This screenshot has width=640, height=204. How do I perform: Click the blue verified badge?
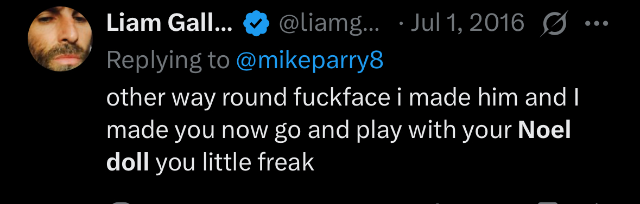coord(256,24)
